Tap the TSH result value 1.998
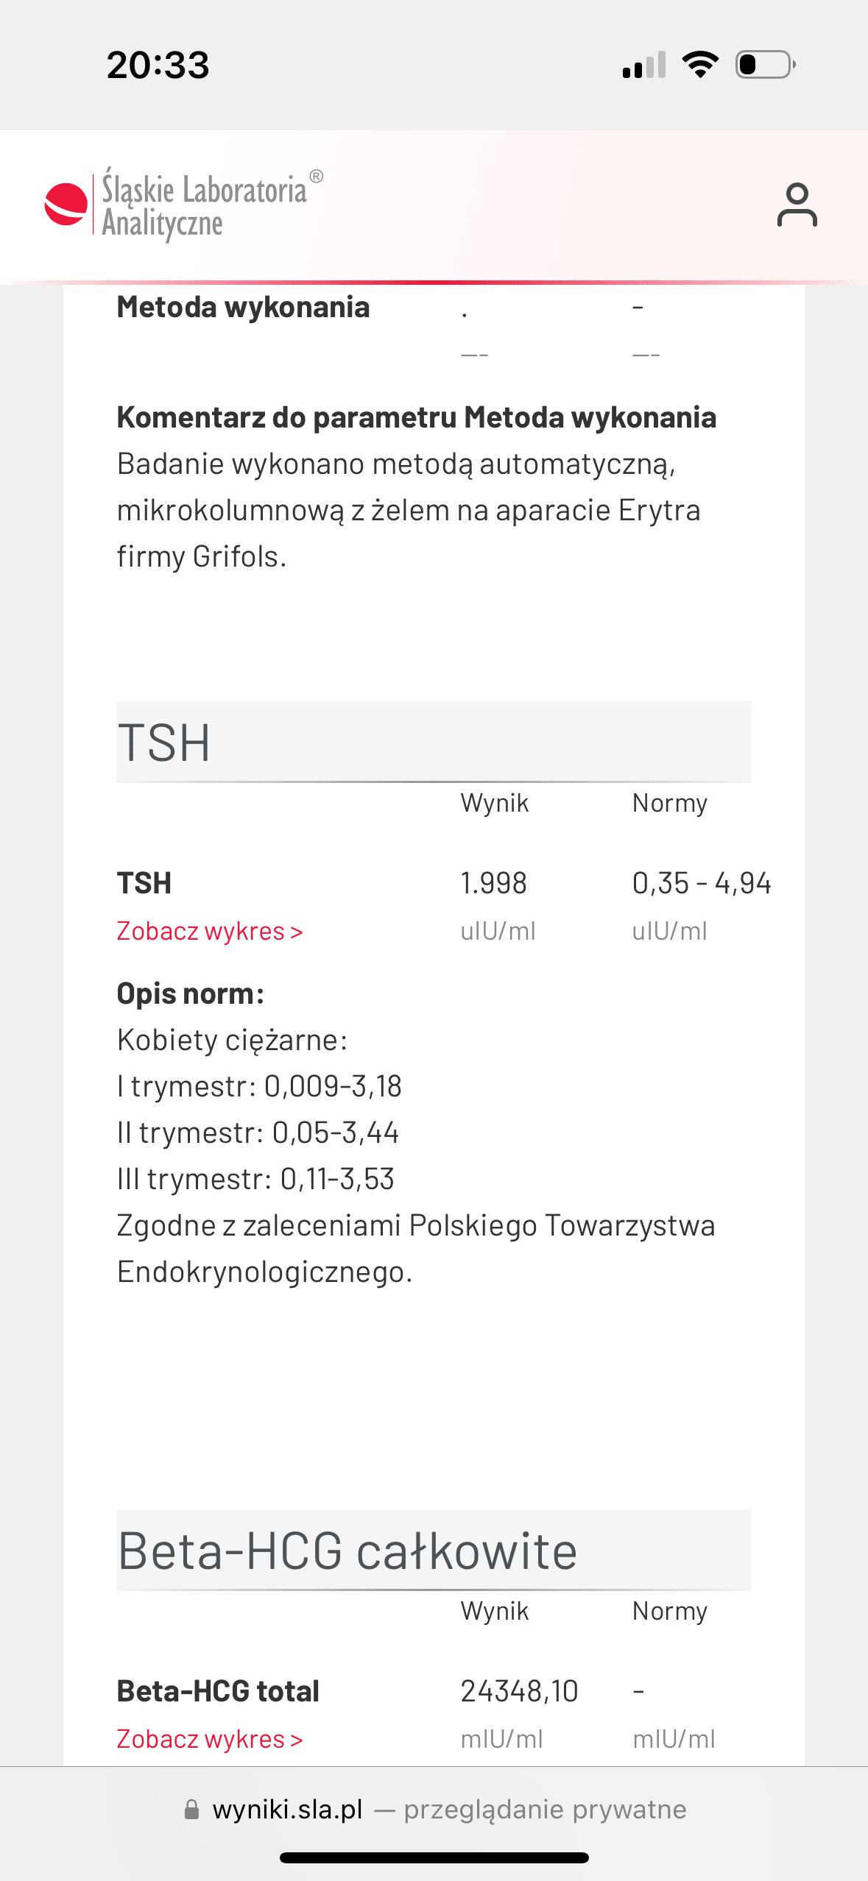This screenshot has height=1881, width=868. [x=493, y=883]
